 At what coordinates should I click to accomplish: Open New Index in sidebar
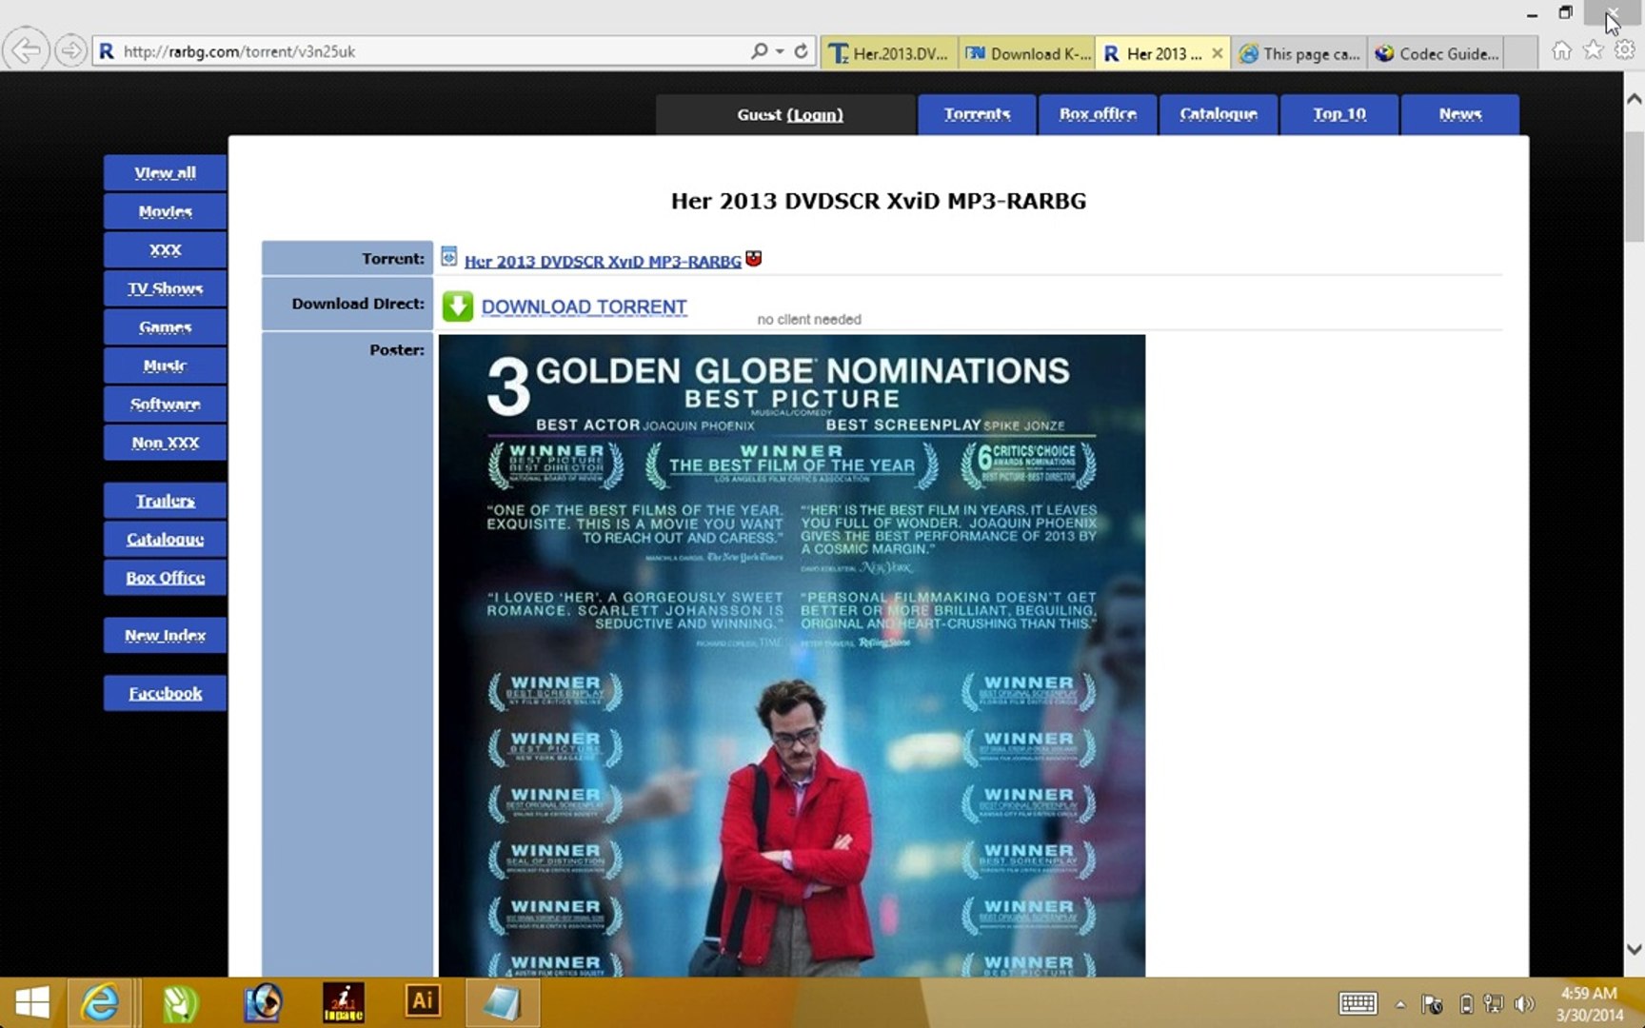point(166,635)
